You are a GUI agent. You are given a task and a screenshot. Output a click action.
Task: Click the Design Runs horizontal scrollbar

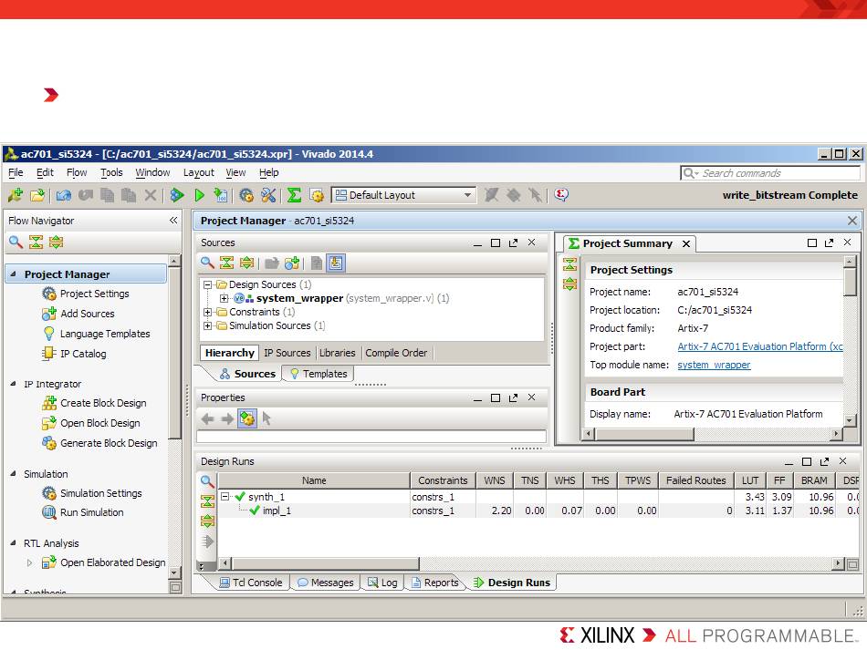[x=319, y=564]
